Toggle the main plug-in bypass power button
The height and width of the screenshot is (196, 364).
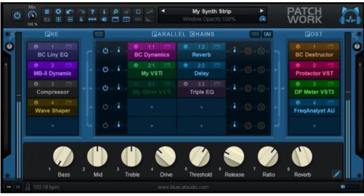coord(17,16)
